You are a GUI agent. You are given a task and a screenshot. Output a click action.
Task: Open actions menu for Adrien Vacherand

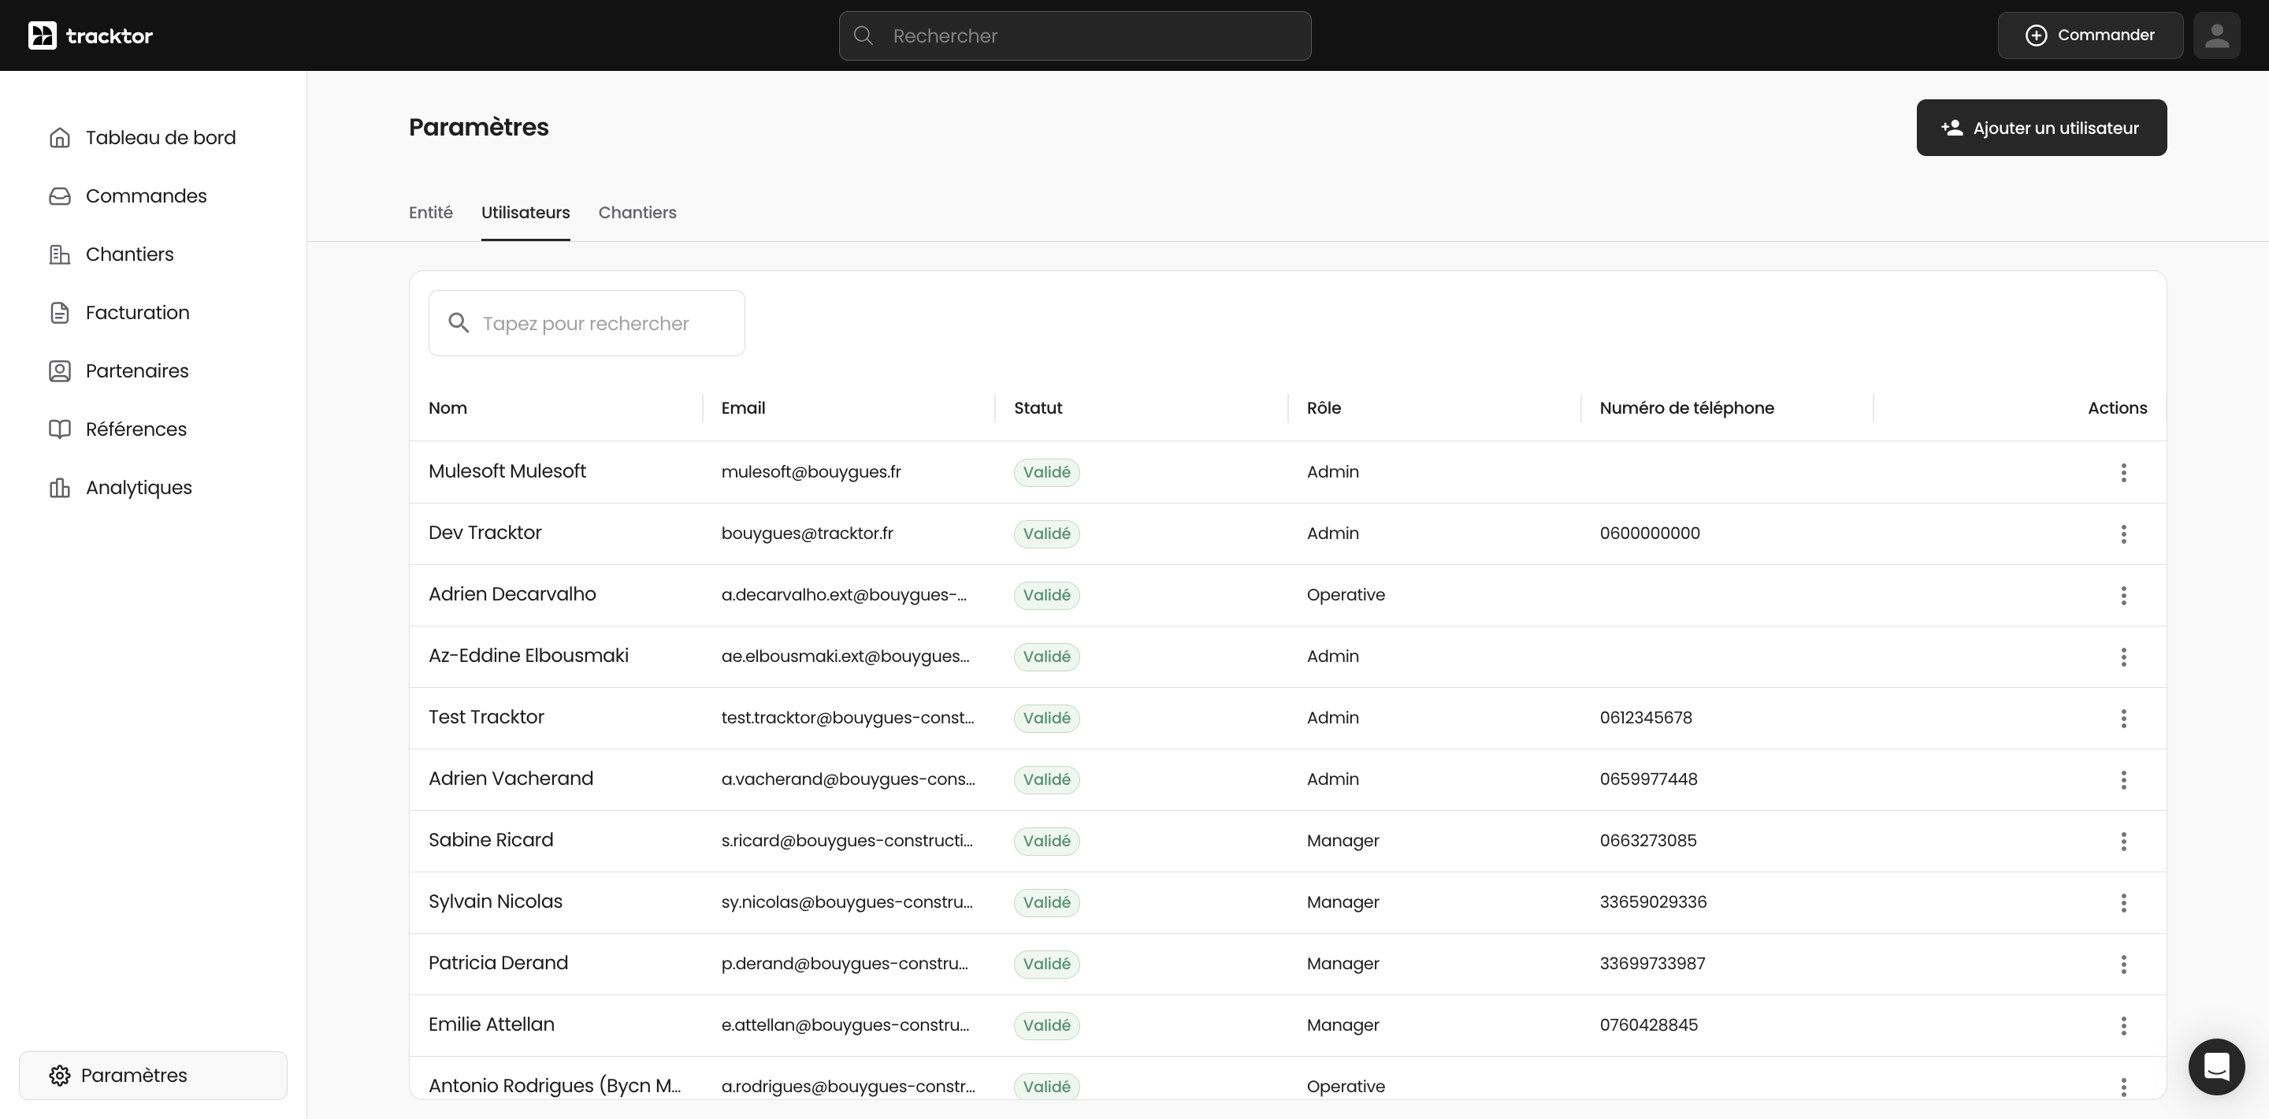click(x=2124, y=780)
